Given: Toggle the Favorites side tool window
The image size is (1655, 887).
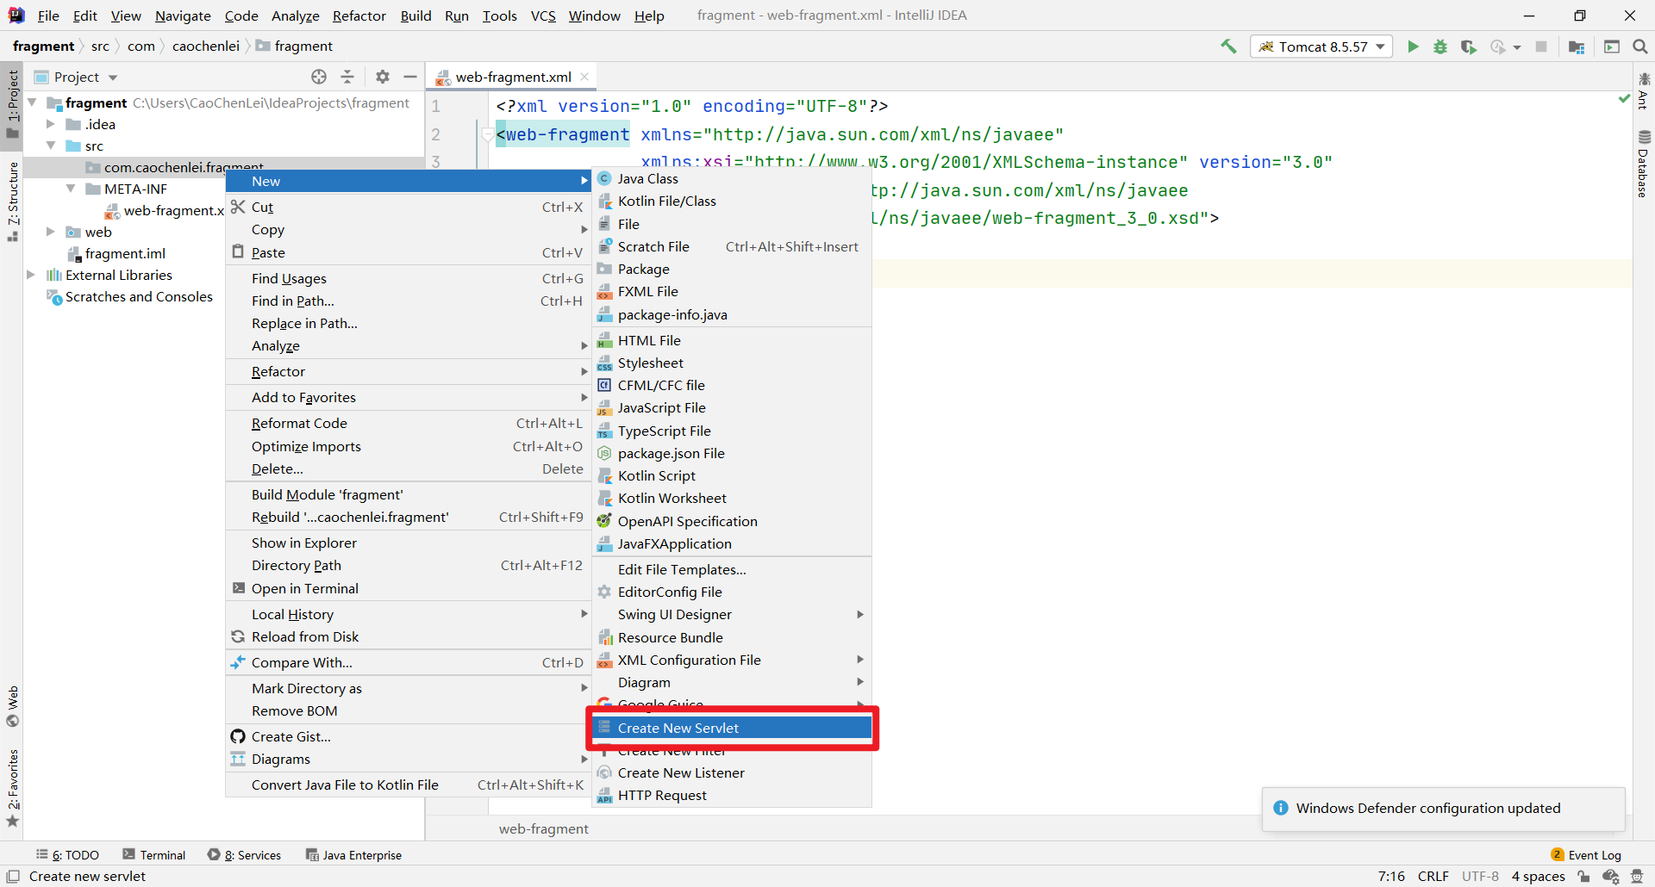Looking at the screenshot, I should click(12, 787).
